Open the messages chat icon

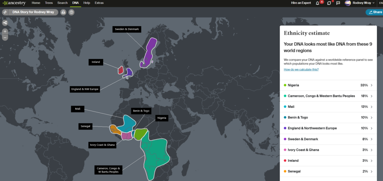[x=338, y=3]
